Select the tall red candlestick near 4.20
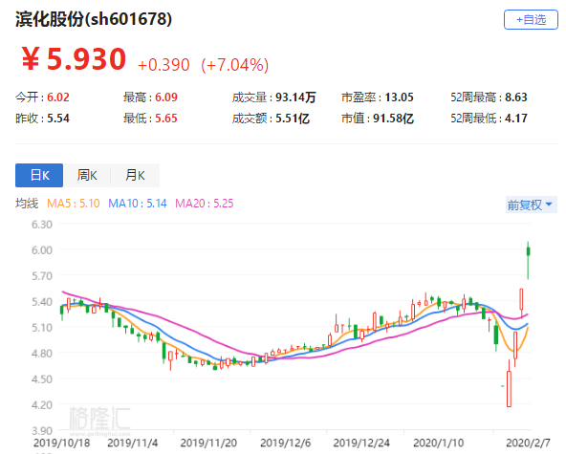Screen dimensions: 566x454 tap(509, 383)
